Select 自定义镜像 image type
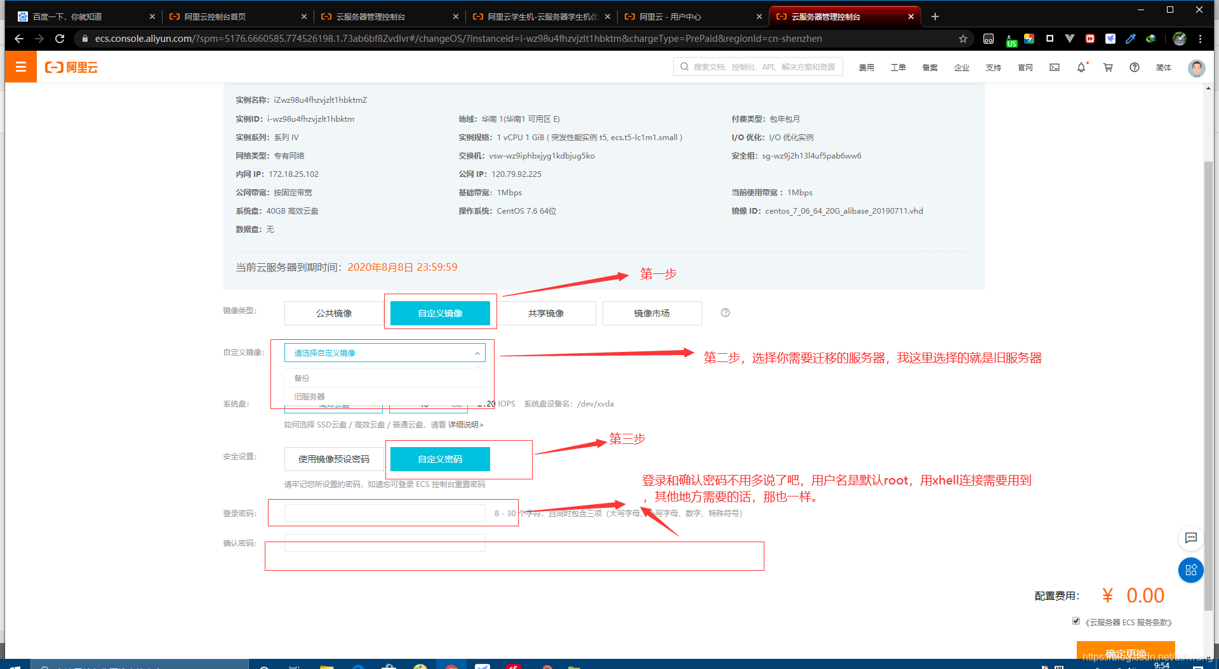The width and height of the screenshot is (1219, 669). [x=440, y=313]
